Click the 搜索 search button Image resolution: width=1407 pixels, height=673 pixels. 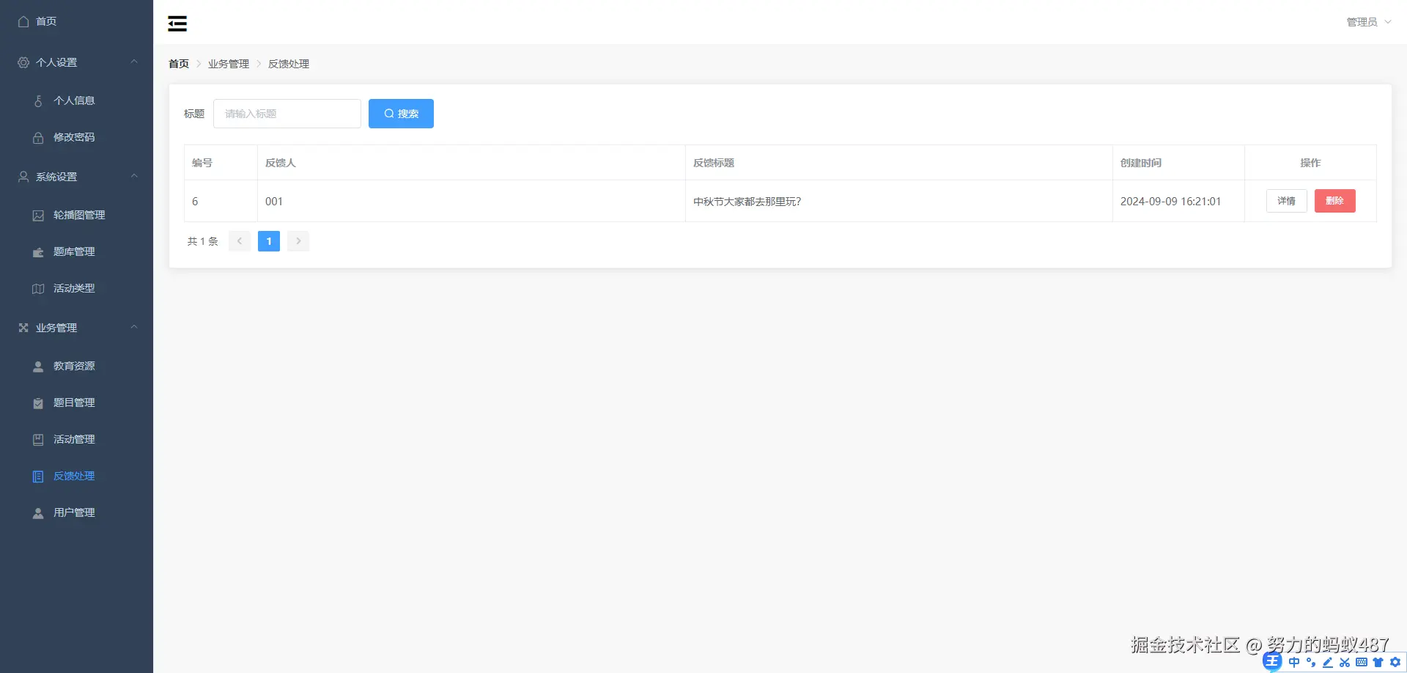pyautogui.click(x=401, y=113)
